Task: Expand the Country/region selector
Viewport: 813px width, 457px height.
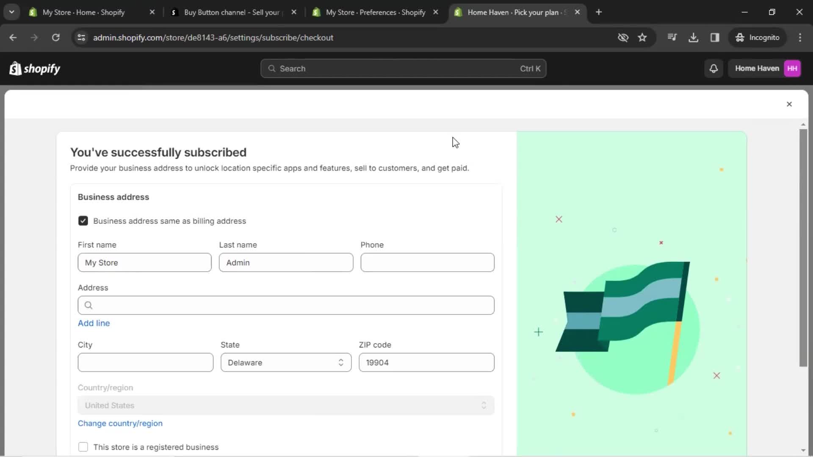Action: (286, 405)
